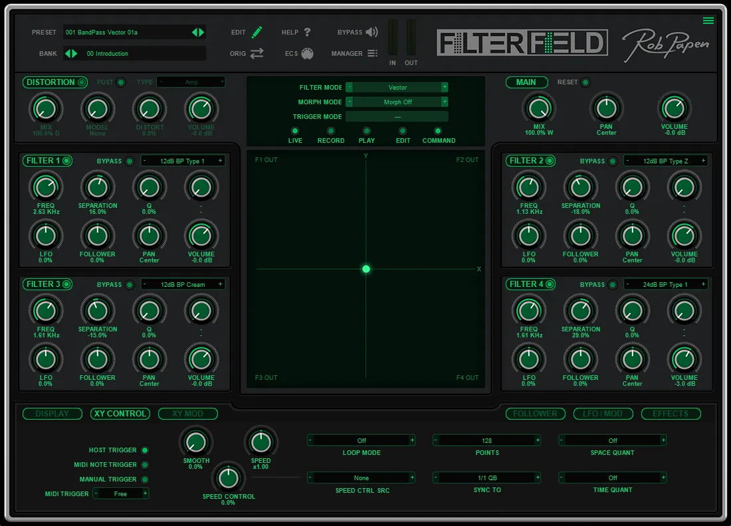
Task: Toggle the Manual Trigger LED
Action: pyautogui.click(x=145, y=479)
